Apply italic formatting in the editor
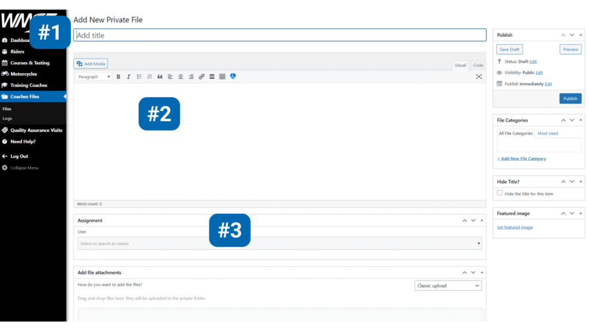The width and height of the screenshot is (589, 331). [128, 76]
